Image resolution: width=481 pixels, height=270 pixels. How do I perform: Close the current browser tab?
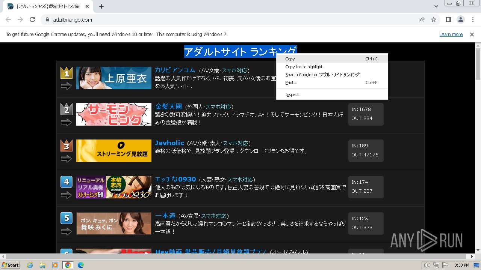[88, 6]
